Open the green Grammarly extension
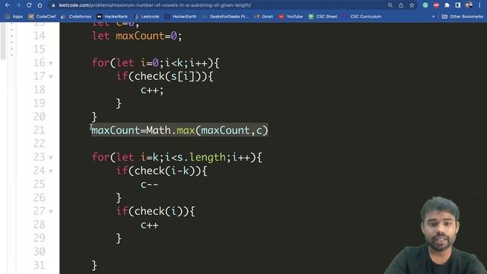The width and height of the screenshot is (487, 274). [425, 5]
